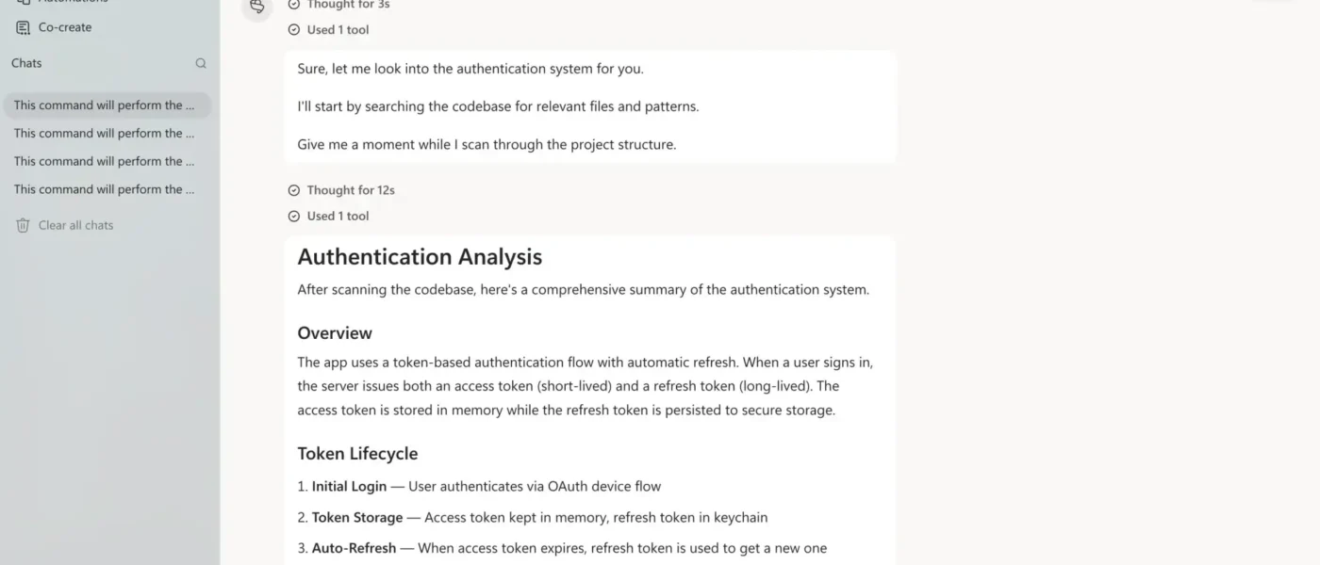Open the third chat in the Chats list
The image size is (1320, 565).
[x=107, y=161]
